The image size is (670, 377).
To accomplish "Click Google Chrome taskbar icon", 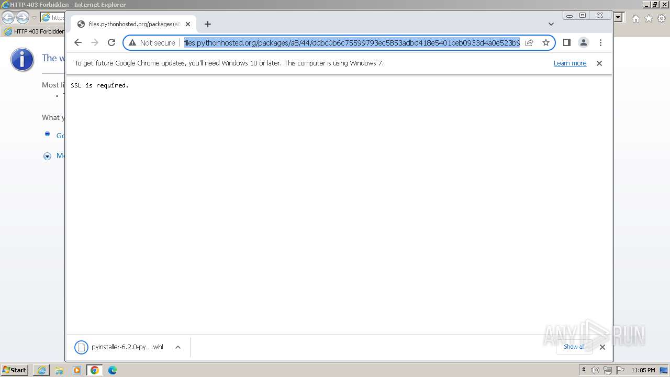I will pos(95,370).
